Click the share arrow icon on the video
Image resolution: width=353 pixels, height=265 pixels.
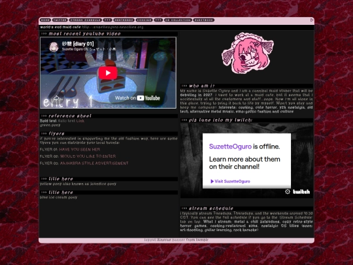[x=56, y=97]
